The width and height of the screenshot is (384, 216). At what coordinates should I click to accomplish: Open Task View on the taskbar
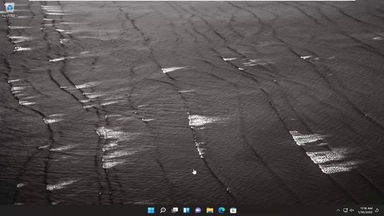click(x=175, y=210)
